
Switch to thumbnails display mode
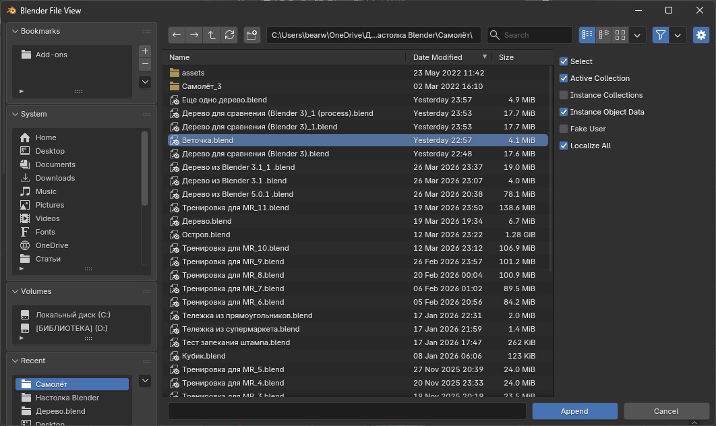(621, 35)
